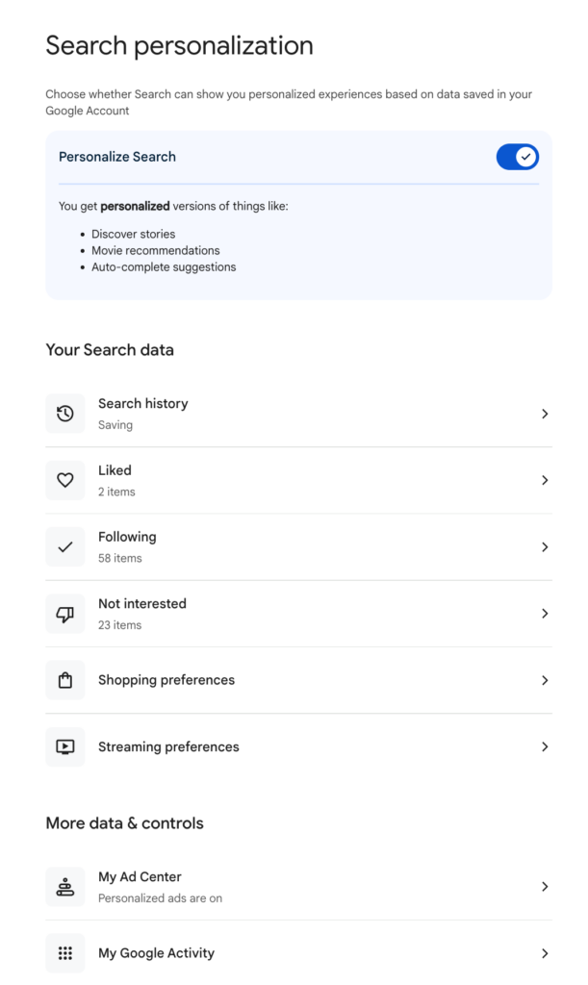Open Streaming preferences
The image size is (588, 985).
point(168,746)
